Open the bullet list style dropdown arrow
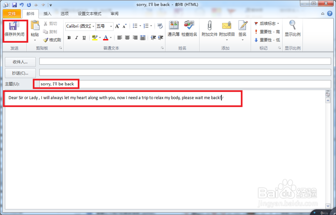Screen dimensions: 336x215 tap(140, 26)
